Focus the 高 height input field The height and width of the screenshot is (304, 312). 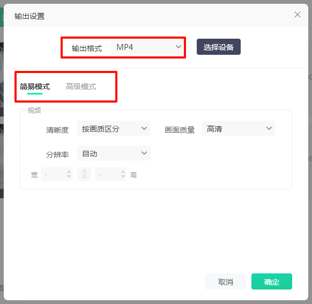click(111, 174)
